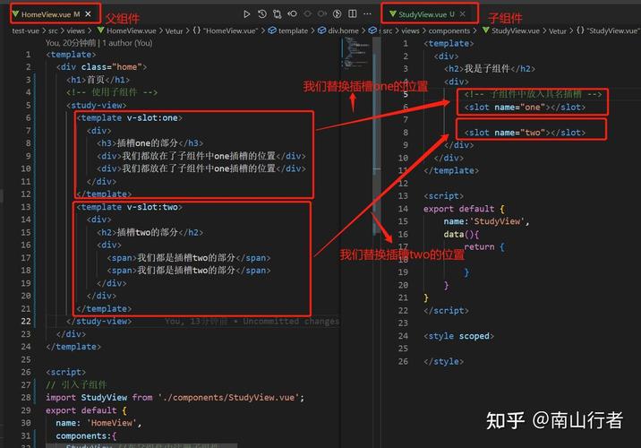Image resolution: width=641 pixels, height=448 pixels.
Task: Click the <h1>首页</h1> code line
Action: click(98, 80)
